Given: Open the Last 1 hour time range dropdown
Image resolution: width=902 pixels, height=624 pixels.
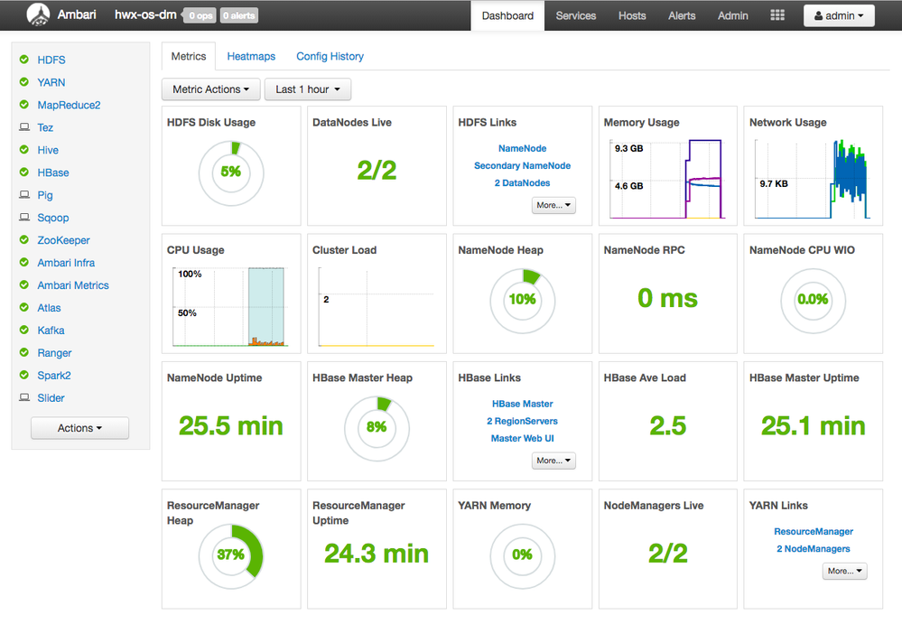Looking at the screenshot, I should 307,89.
